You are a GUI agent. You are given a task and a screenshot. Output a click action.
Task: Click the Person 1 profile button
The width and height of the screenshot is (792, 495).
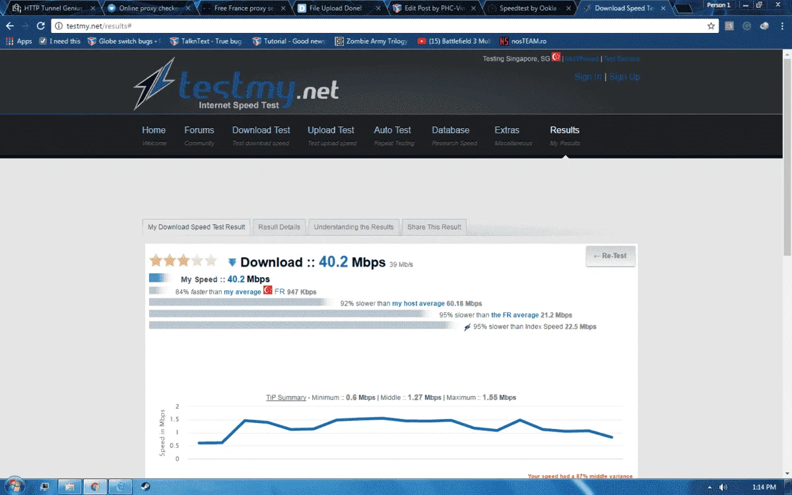717,5
